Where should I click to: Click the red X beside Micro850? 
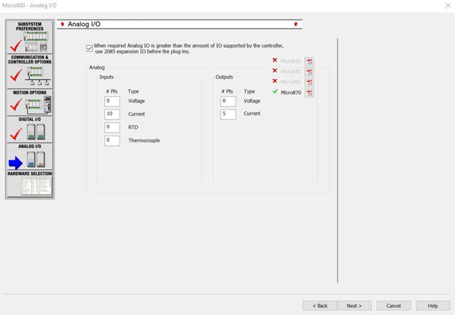[x=275, y=81]
